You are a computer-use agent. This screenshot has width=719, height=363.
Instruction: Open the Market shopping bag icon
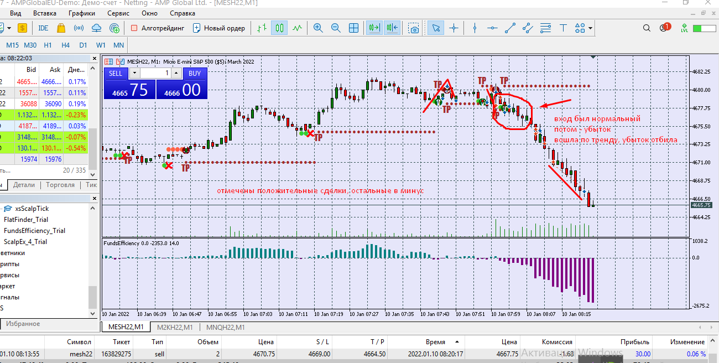(61, 28)
